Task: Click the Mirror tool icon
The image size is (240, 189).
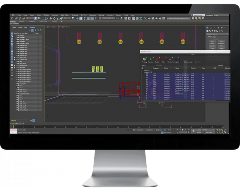Action: [118, 18]
